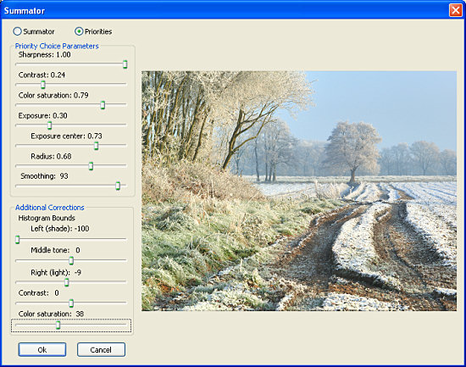Screen dimensions: 466x367
Task: Click the Smoothing 93 slider thumb
Action: pyautogui.click(x=118, y=186)
